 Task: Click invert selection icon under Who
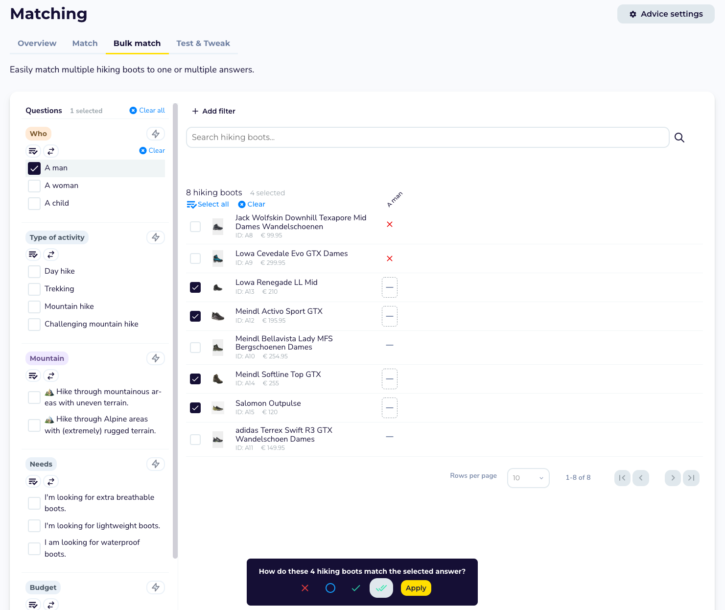click(51, 151)
